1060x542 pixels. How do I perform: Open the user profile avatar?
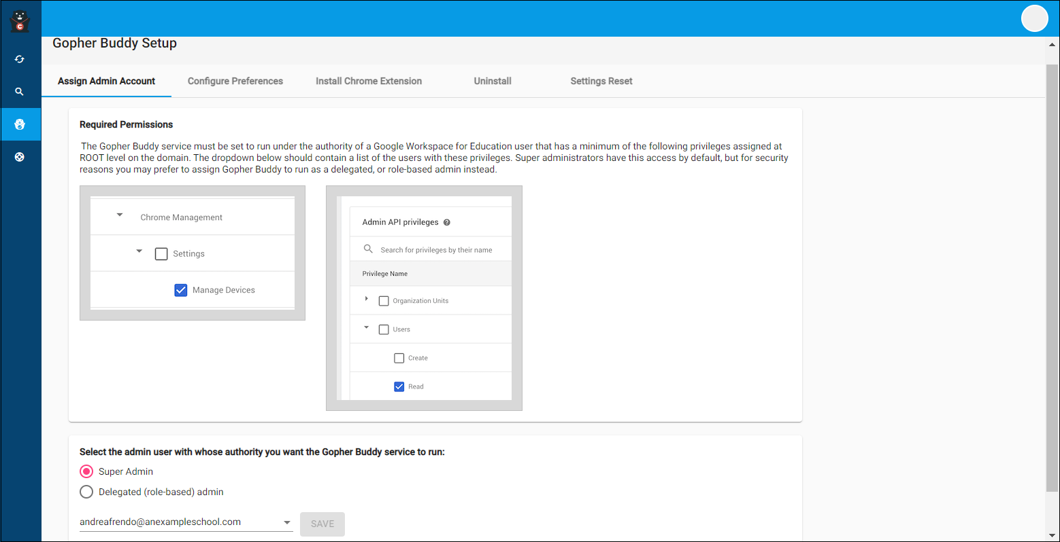[1034, 18]
